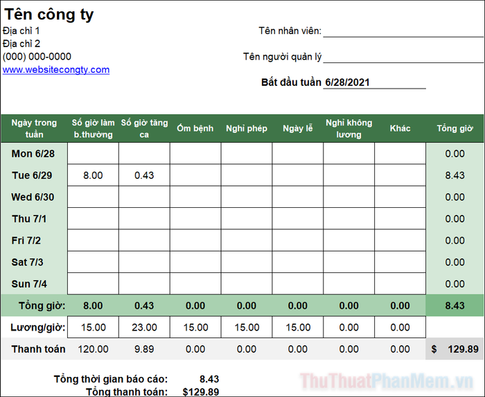
Task: Click the Tổng giờ column header
Action: (455, 128)
